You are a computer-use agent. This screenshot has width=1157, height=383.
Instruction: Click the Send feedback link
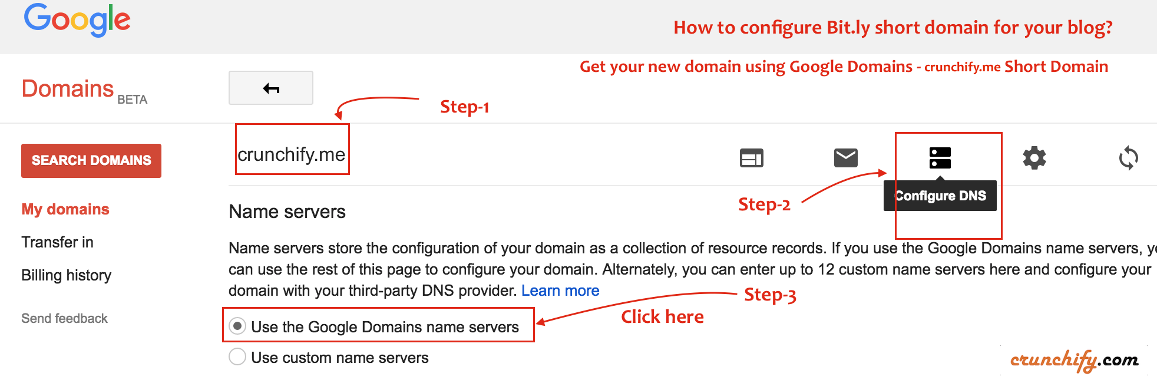65,318
